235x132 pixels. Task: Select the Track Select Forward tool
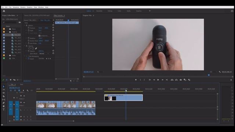pos(4,89)
